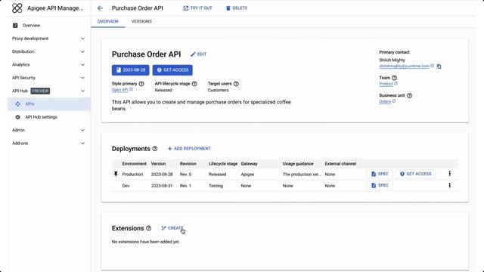
Task: Click the Try It Out button
Action: pos(198,8)
